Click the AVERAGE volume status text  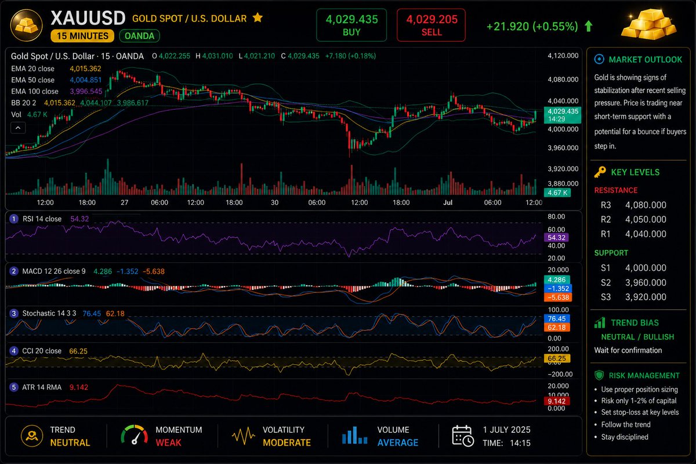398,443
